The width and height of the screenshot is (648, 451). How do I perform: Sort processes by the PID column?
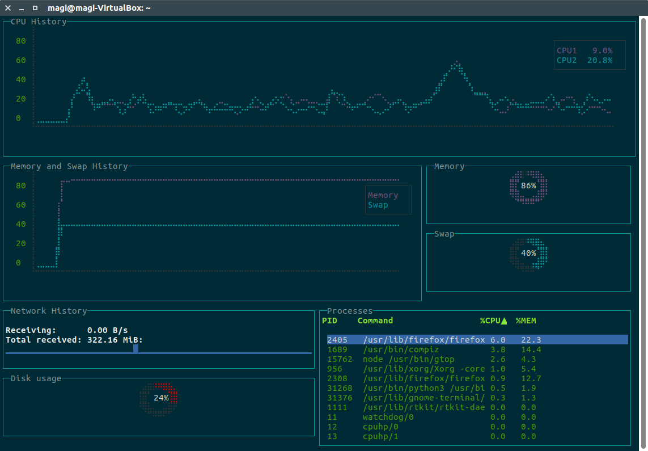pyautogui.click(x=329, y=321)
